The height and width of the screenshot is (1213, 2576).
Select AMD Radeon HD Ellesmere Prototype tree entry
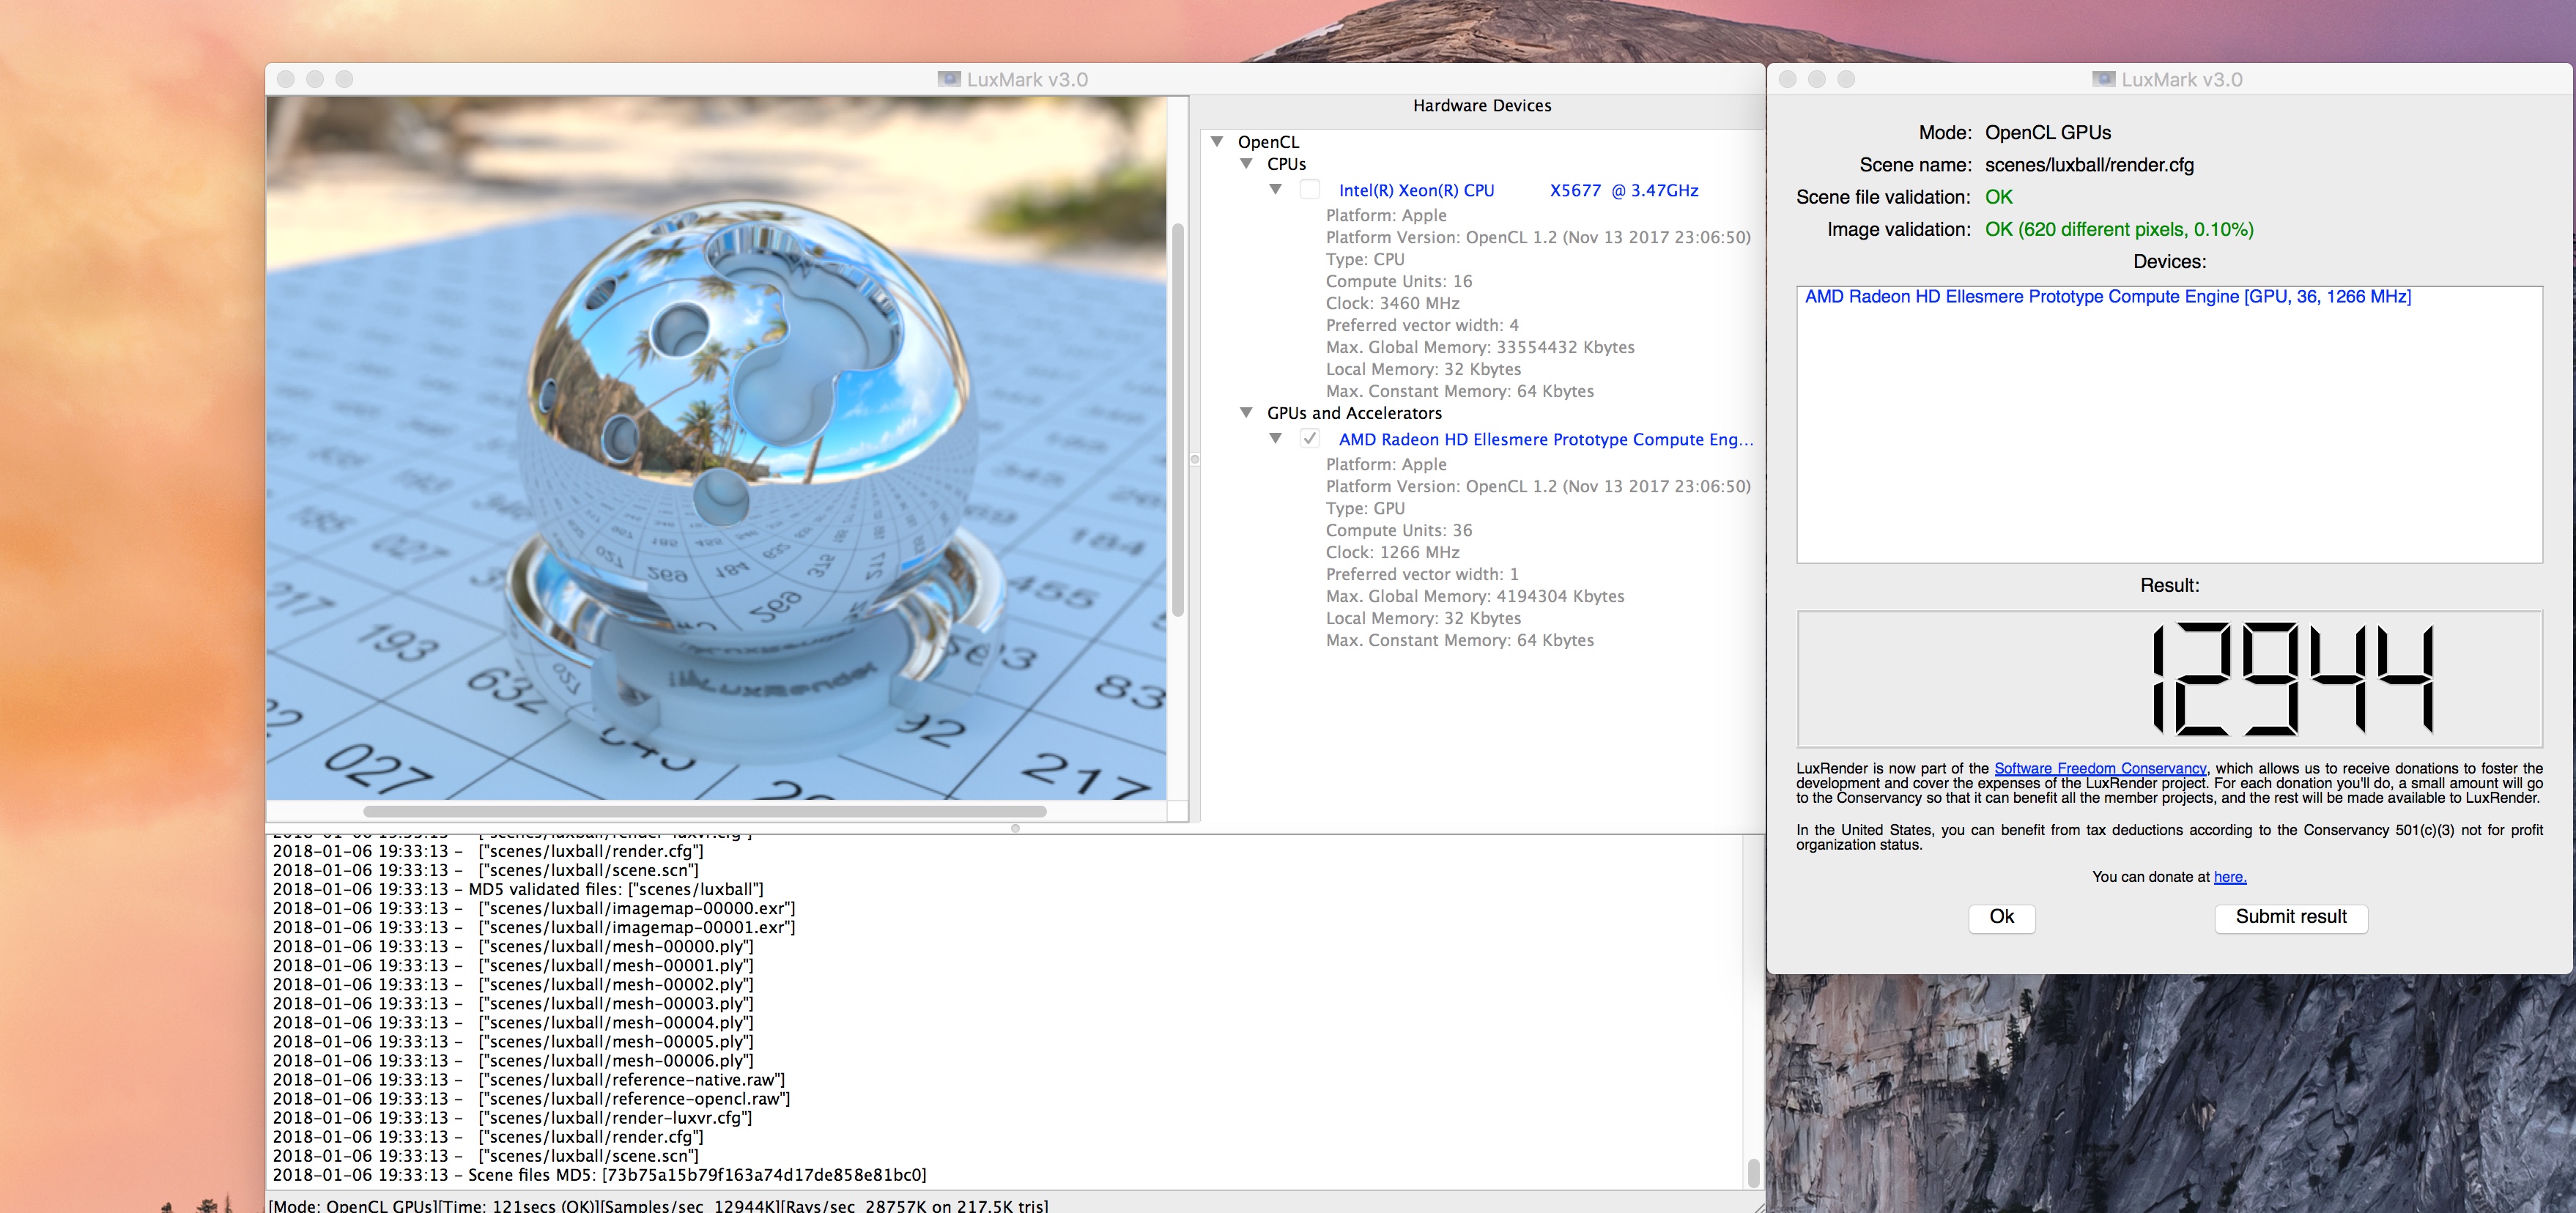[1545, 439]
